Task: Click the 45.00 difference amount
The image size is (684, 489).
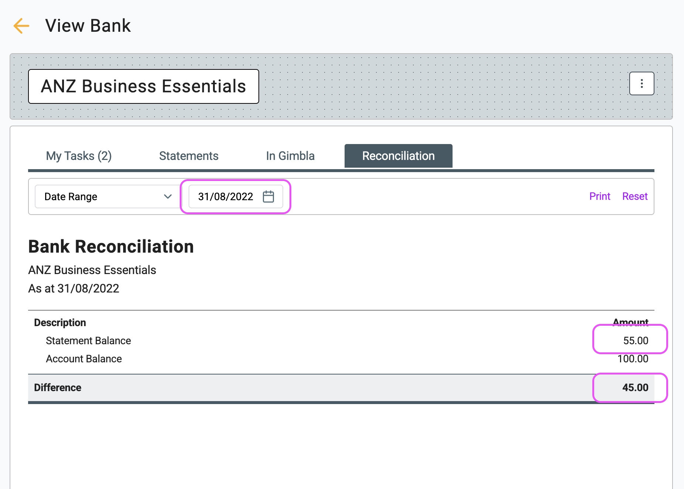Action: [x=635, y=387]
